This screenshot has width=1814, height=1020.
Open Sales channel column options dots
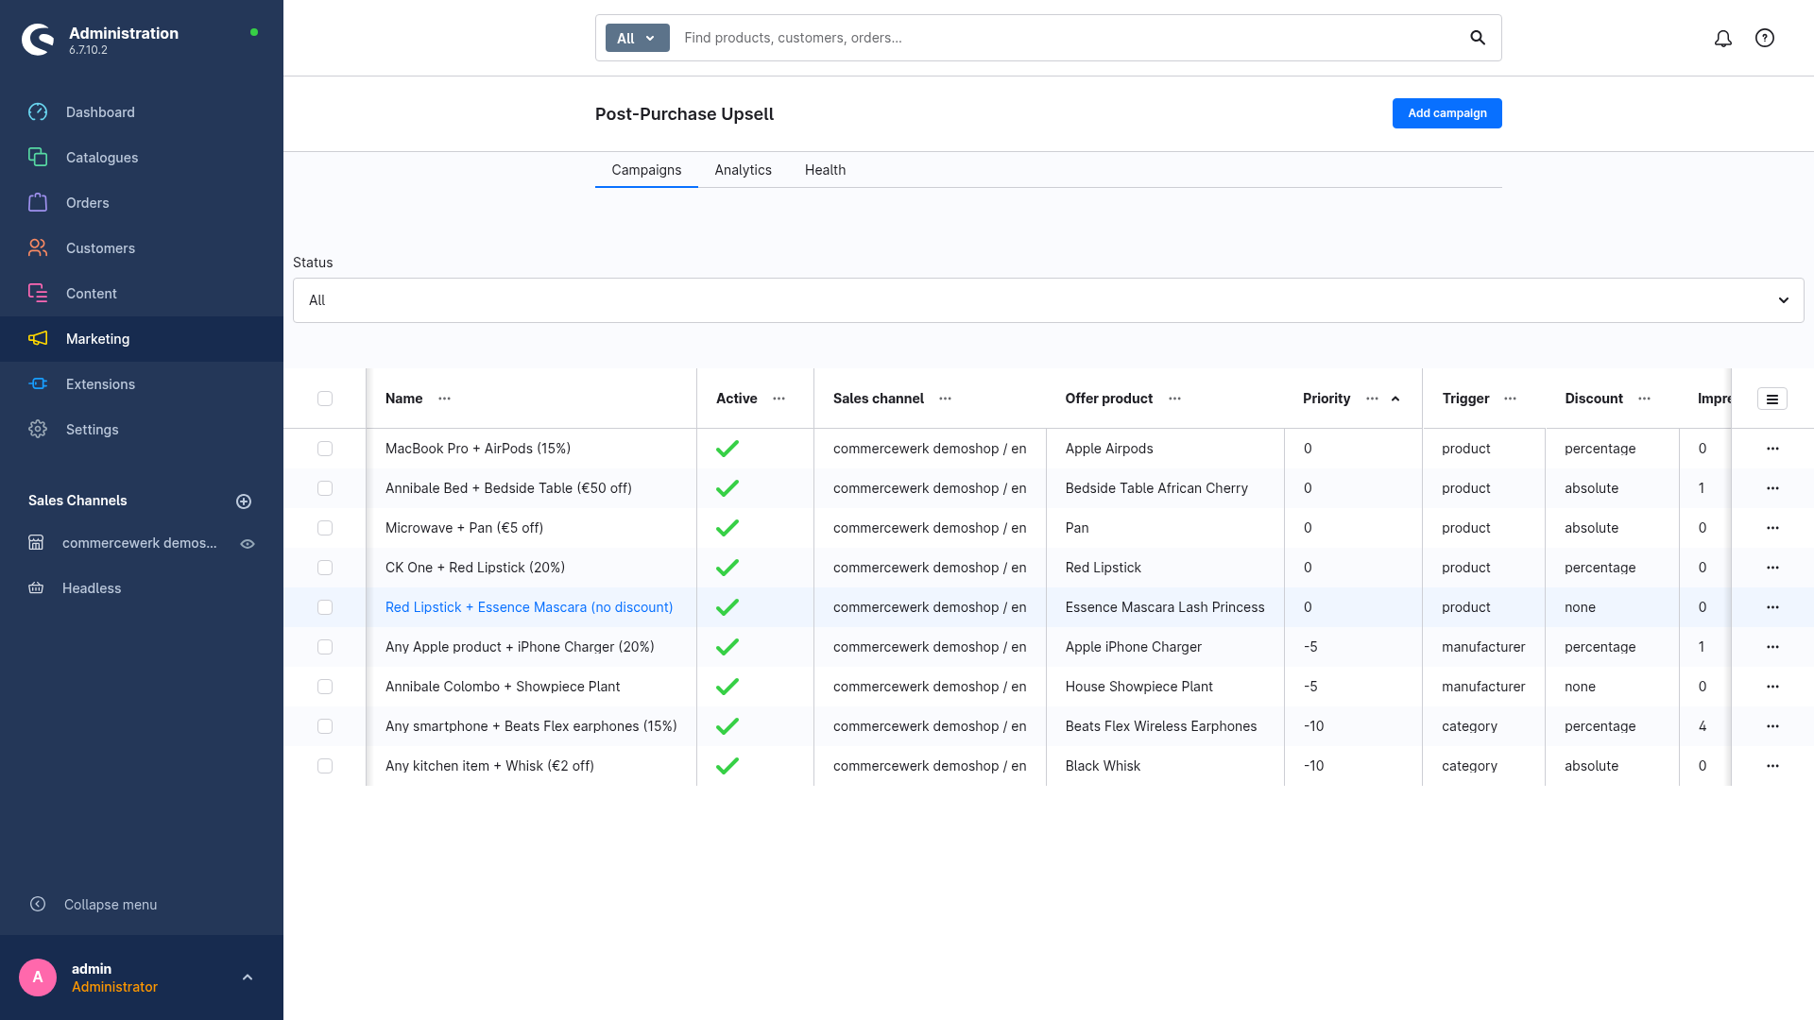pos(945,399)
